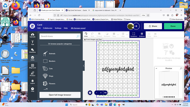The width and height of the screenshot is (190, 107).
Task: Click the Tiling toolbar icon
Action: 114,35
